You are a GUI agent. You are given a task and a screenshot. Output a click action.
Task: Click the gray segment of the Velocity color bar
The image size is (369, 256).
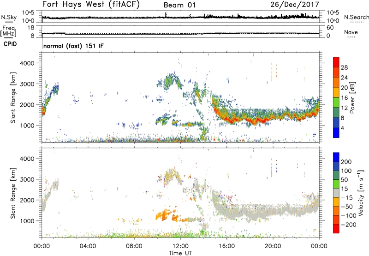point(336,193)
